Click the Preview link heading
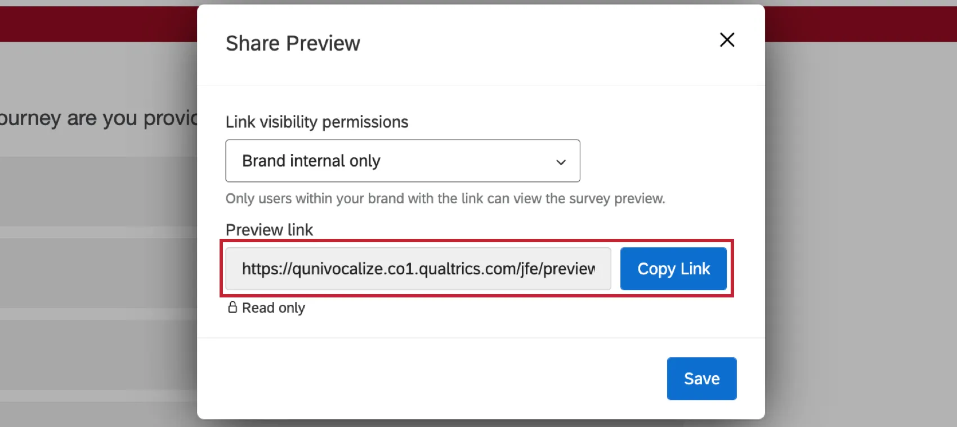 coord(269,230)
